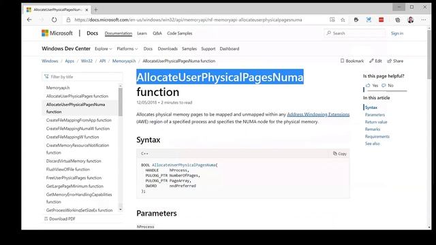
Task: Expand the Platforms dropdown
Action: pyautogui.click(x=127, y=48)
